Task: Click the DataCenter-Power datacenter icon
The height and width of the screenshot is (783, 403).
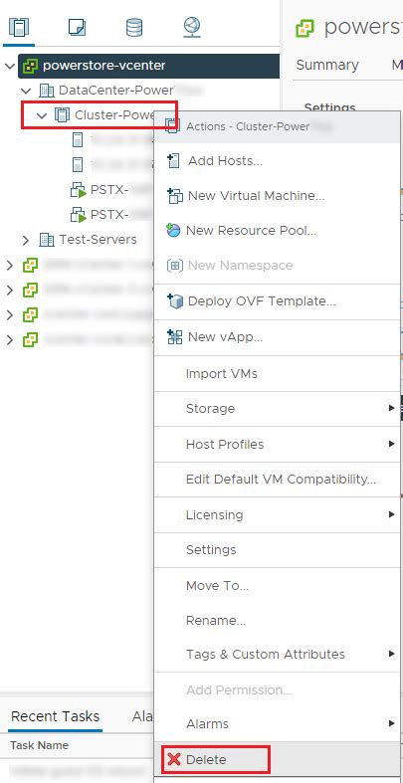Action: click(x=47, y=91)
